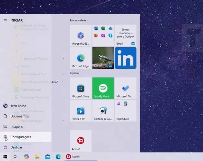Open Task View on the taskbar

[16, 157]
